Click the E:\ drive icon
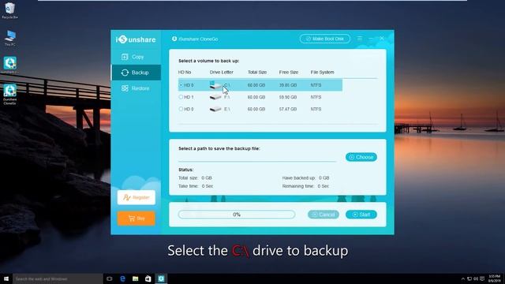The image size is (505, 284). coord(215,109)
